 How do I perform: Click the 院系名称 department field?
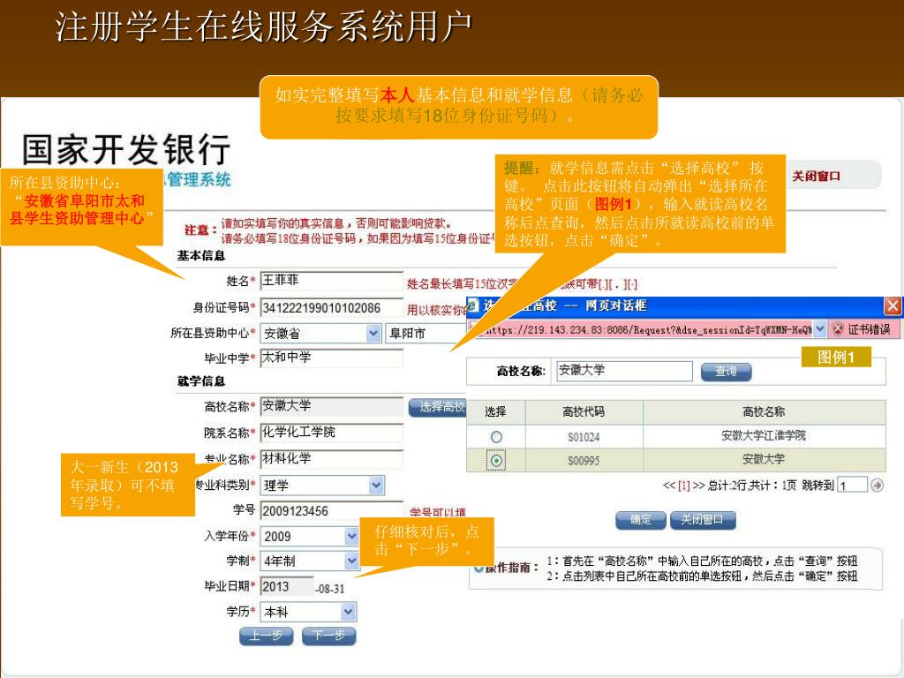tap(332, 433)
